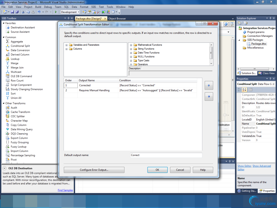This screenshot has height=208, width=277.
Task: Click the functions tree vertical scrollbar
Action: (x=211, y=53)
